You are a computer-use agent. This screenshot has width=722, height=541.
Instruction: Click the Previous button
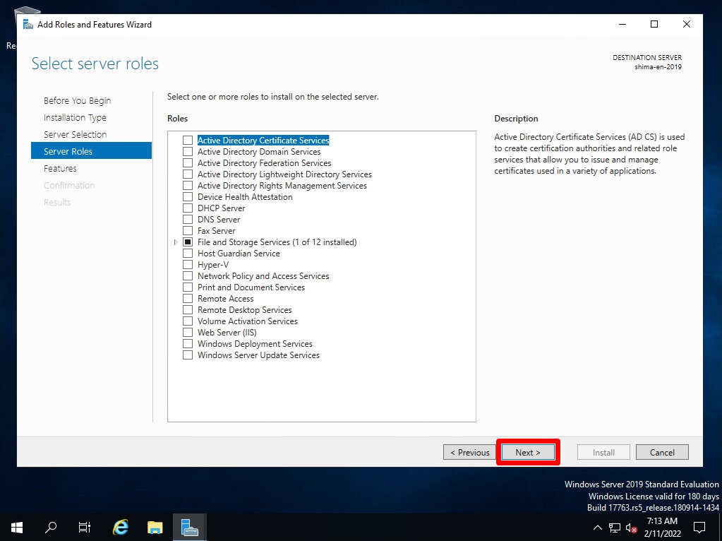[x=469, y=452]
